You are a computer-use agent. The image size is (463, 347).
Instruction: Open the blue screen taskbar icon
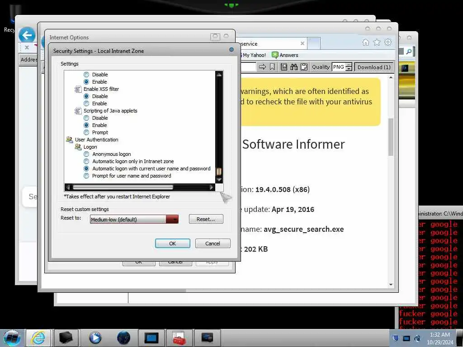(x=151, y=338)
